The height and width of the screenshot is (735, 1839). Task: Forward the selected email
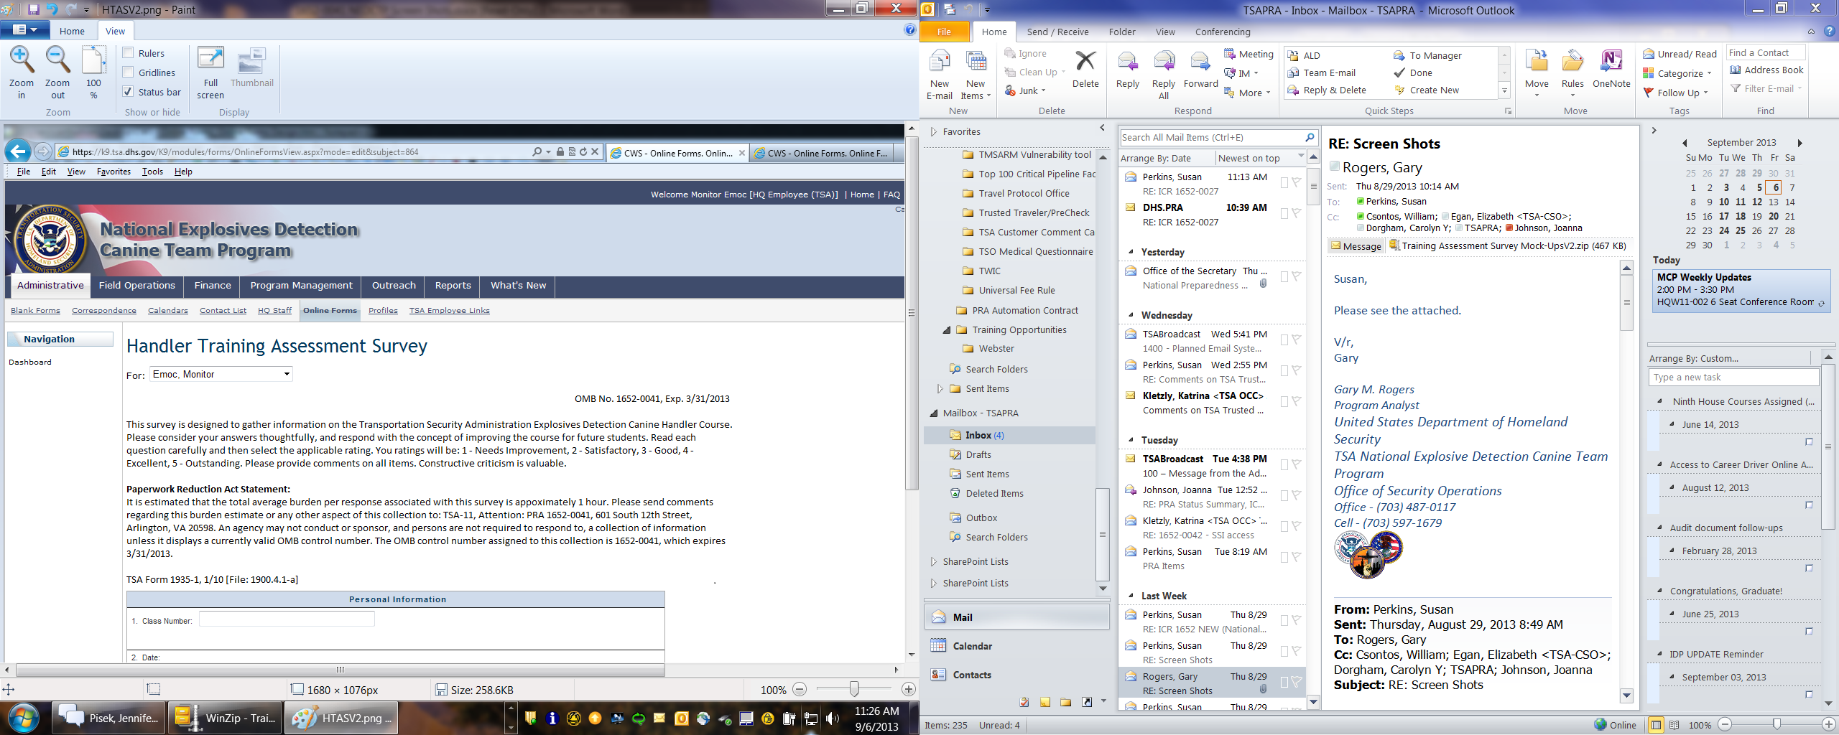pyautogui.click(x=1200, y=70)
